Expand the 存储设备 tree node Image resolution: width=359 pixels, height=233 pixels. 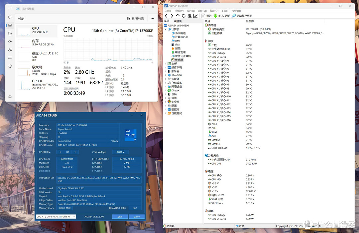[x=166, y=83]
